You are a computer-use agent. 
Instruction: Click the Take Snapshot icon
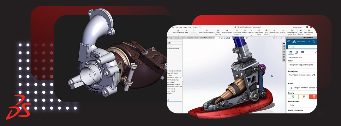(x=300, y=32)
